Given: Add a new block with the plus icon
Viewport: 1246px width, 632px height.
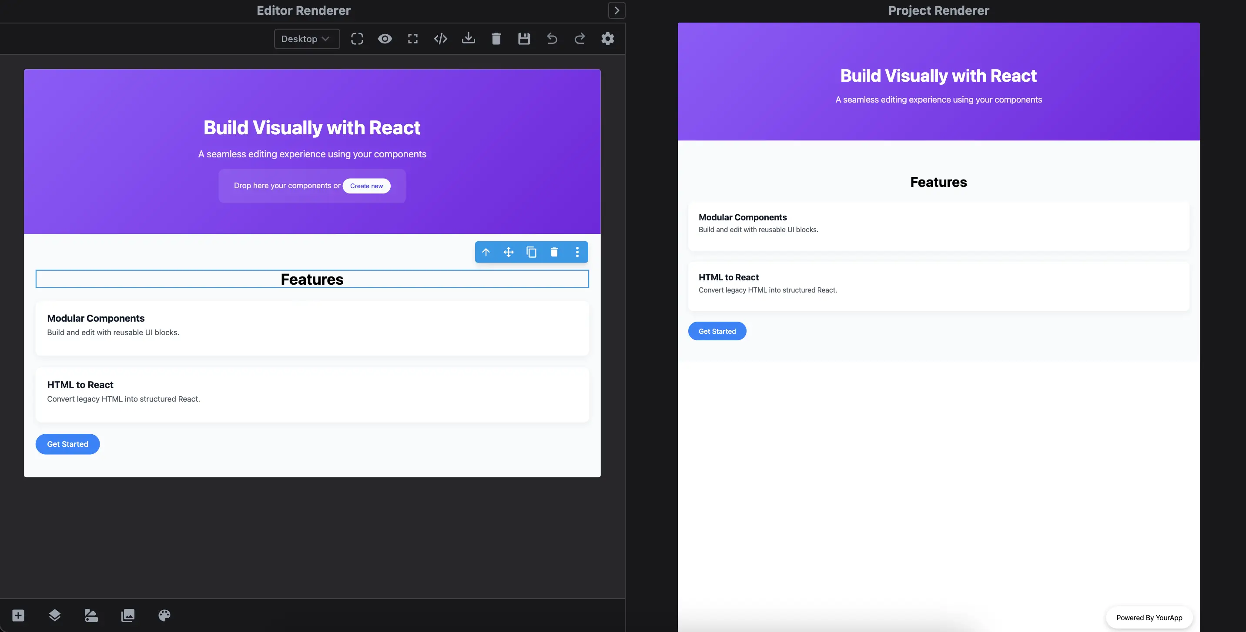Looking at the screenshot, I should coord(17,615).
